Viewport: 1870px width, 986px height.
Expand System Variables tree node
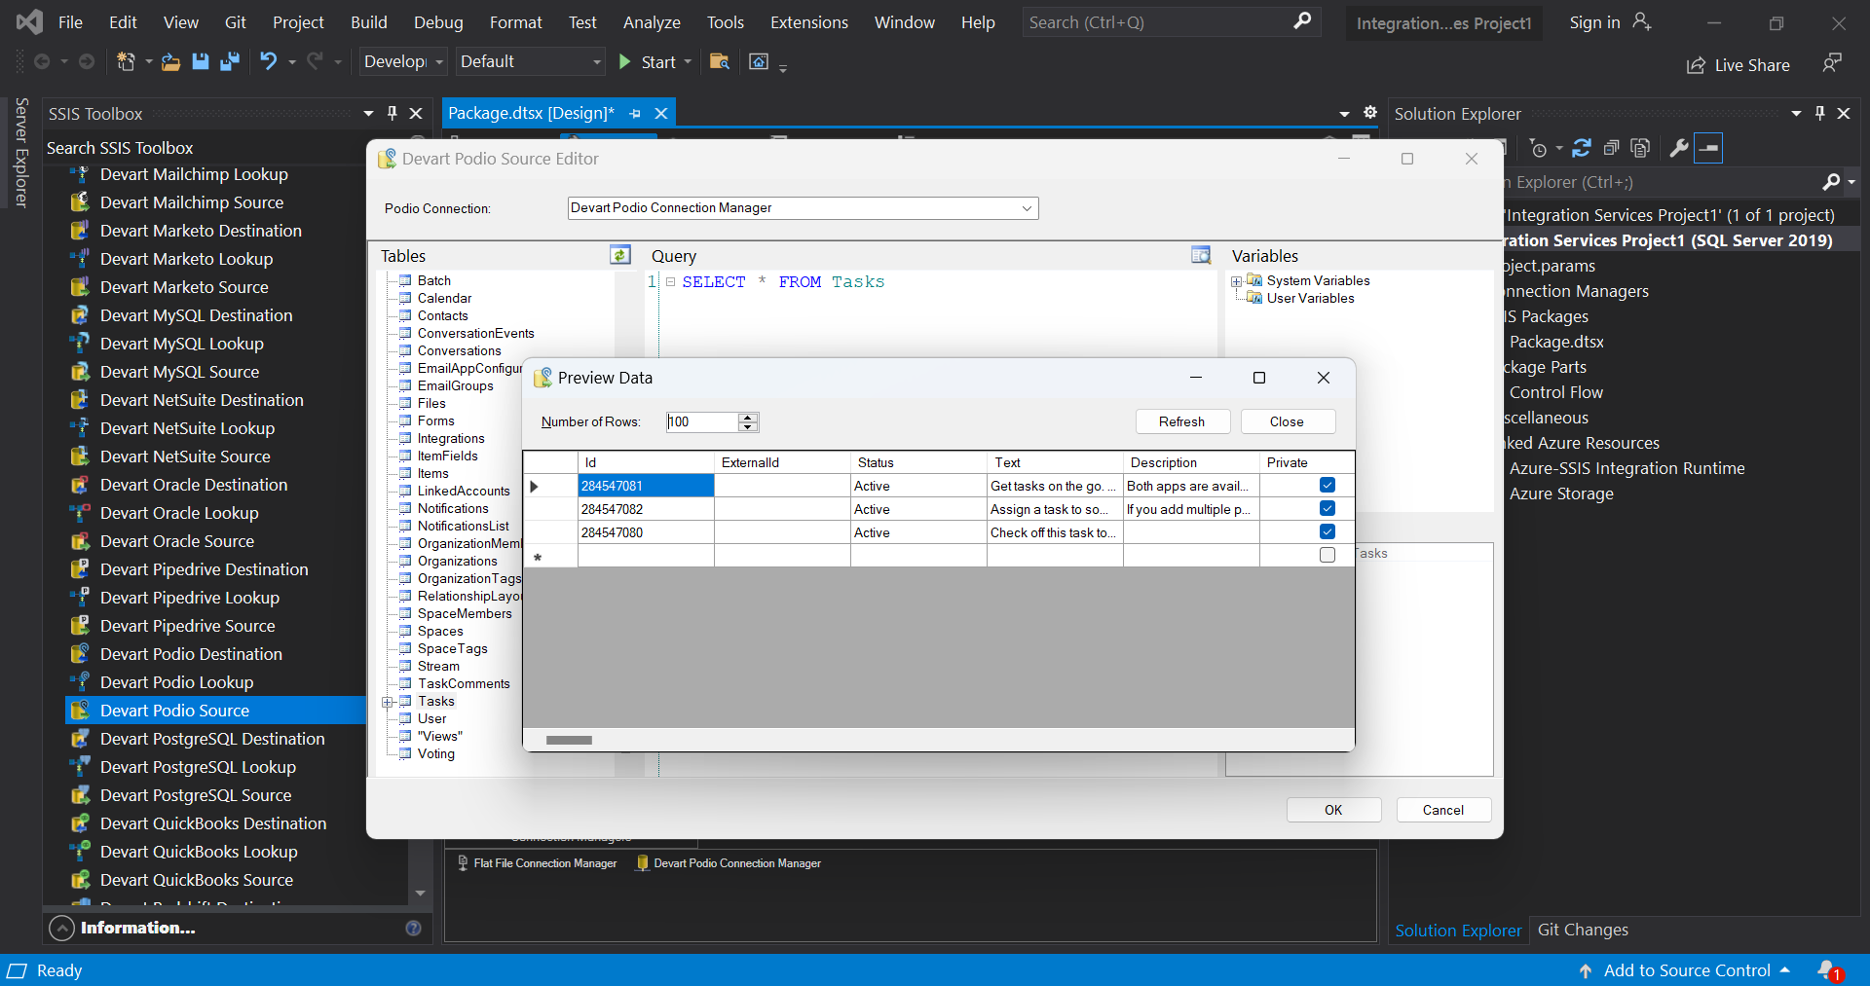coord(1236,281)
